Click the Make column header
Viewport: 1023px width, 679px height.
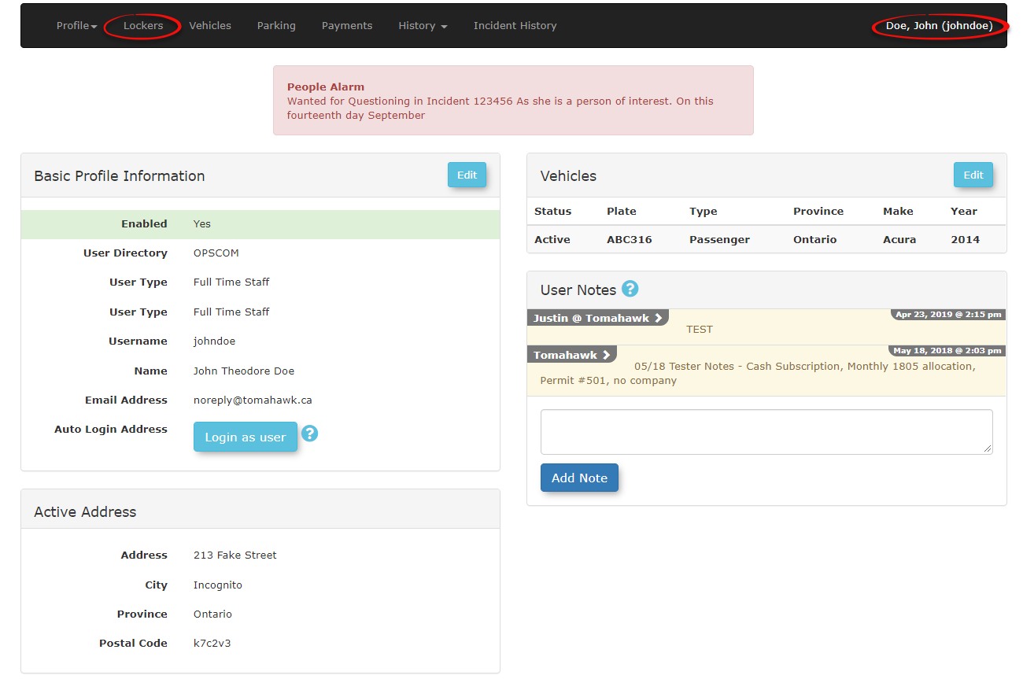[x=898, y=211]
